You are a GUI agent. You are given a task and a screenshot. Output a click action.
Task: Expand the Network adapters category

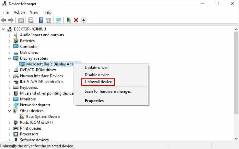(9, 105)
